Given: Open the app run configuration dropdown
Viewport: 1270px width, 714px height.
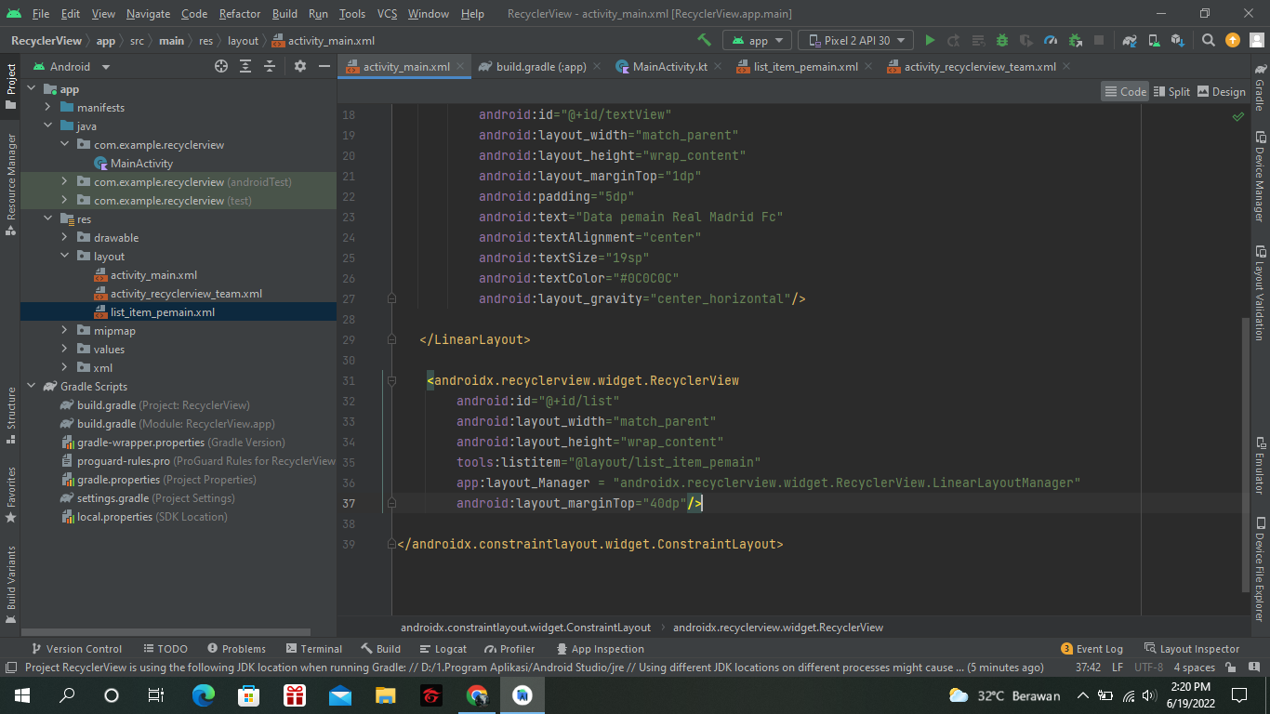Looking at the screenshot, I should (757, 40).
